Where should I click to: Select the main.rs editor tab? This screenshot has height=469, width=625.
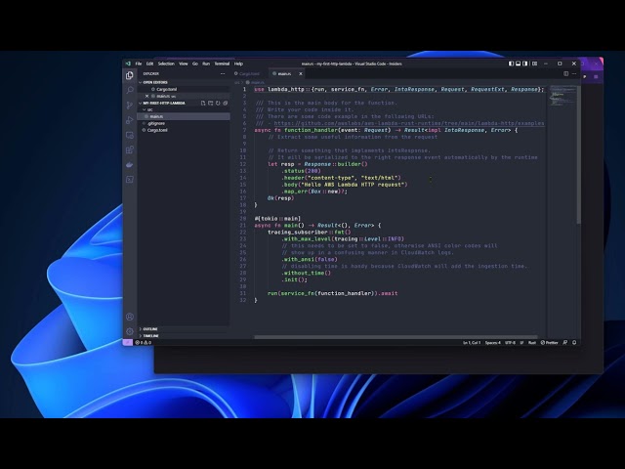[x=284, y=74]
